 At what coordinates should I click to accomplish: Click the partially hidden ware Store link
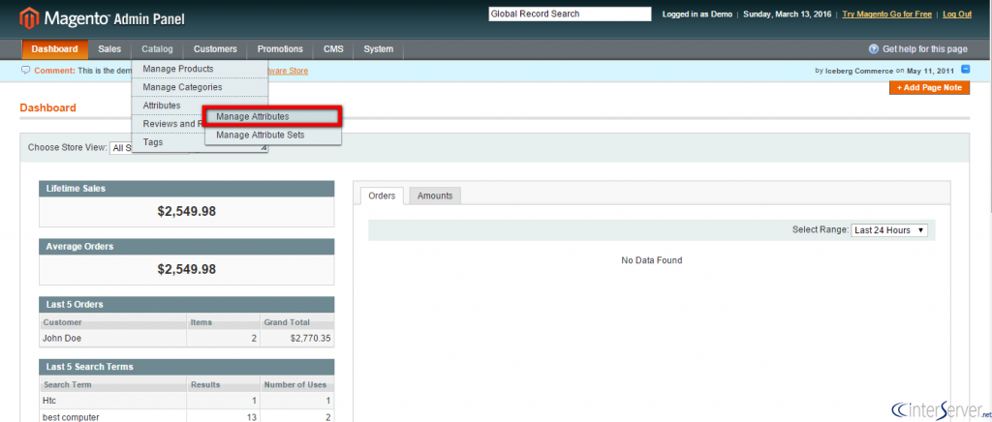pyautogui.click(x=289, y=71)
